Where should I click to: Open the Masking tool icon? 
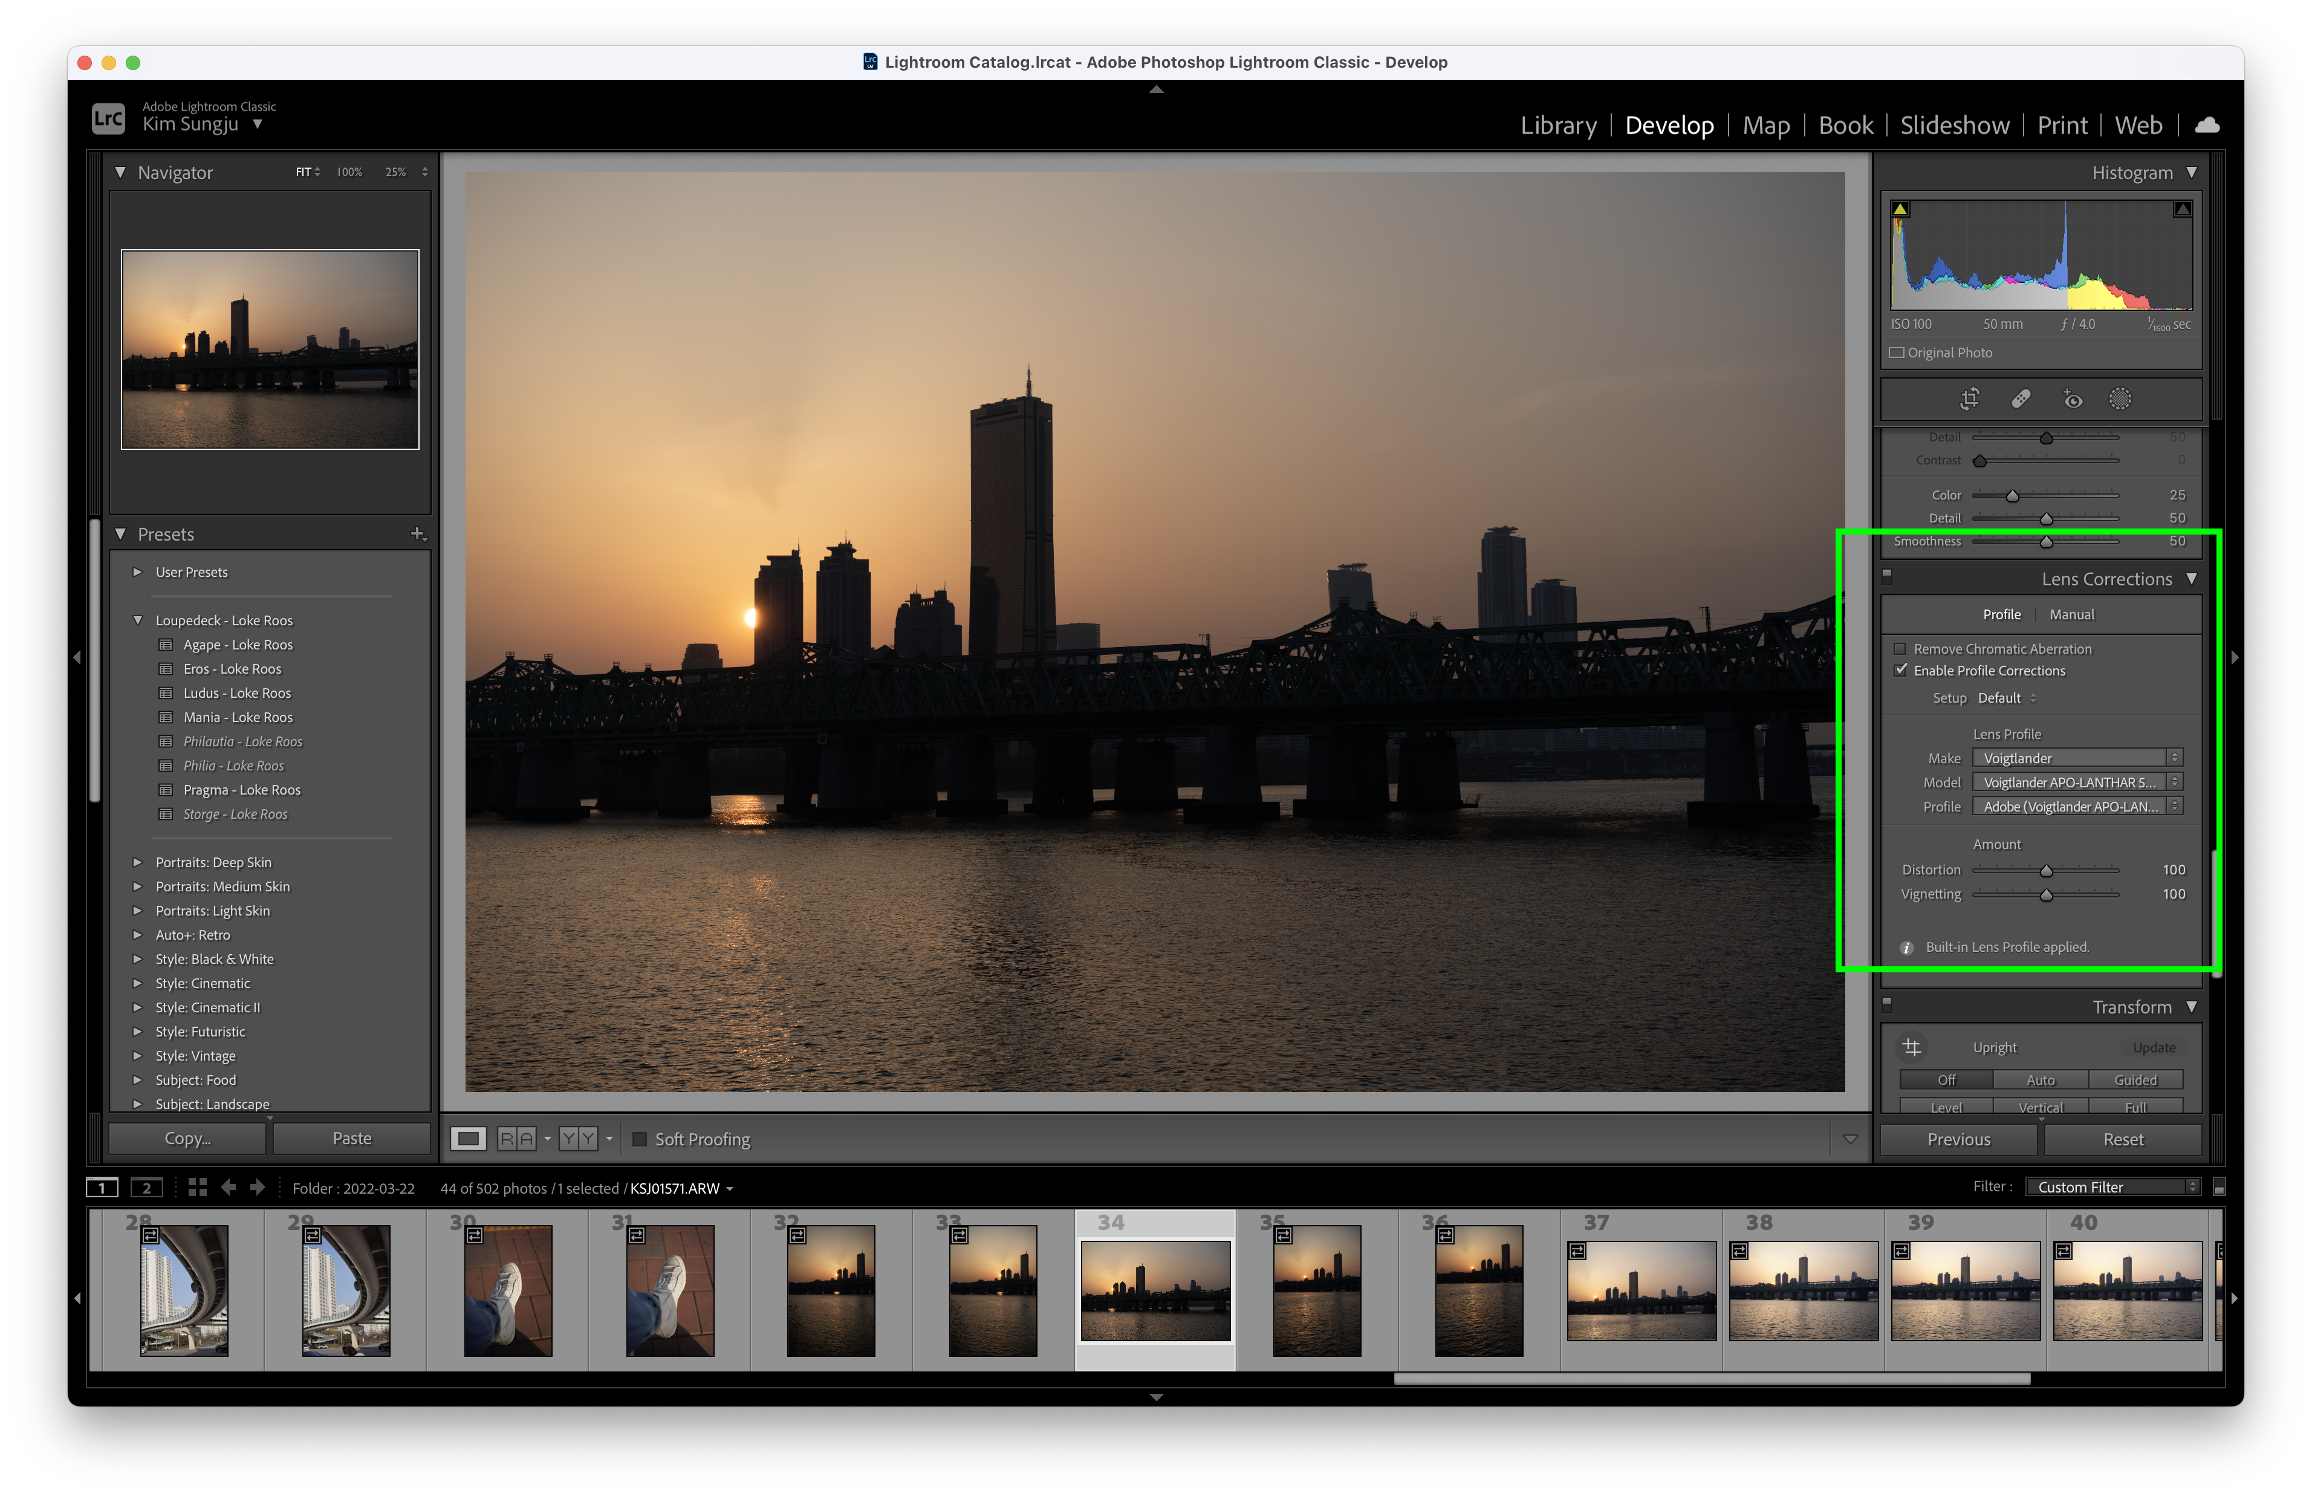[x=2120, y=399]
